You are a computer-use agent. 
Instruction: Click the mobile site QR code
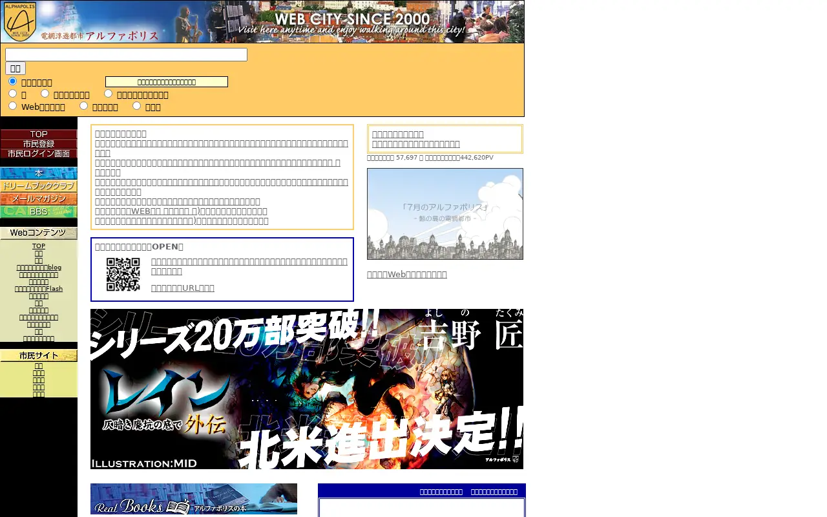(x=123, y=275)
